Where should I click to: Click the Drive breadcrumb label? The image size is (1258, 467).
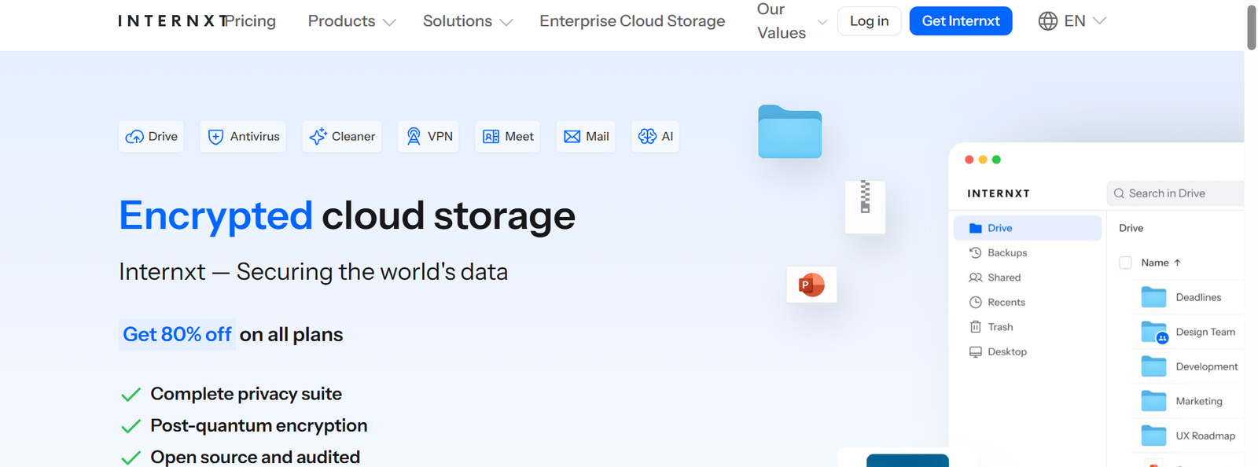(1131, 228)
